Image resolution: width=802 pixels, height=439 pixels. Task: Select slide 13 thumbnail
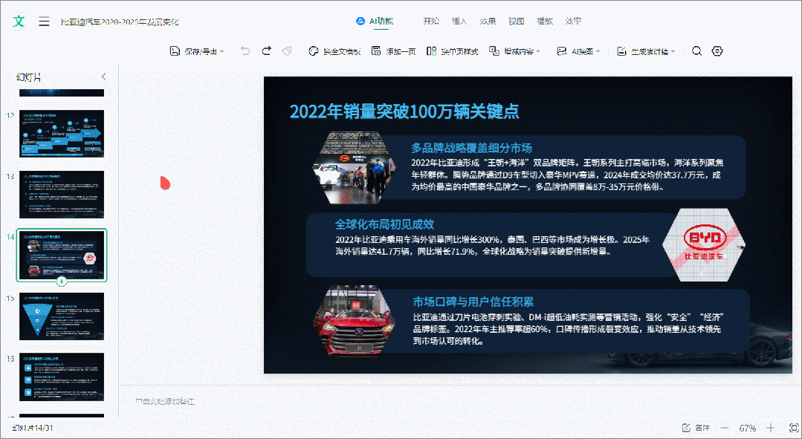pyautogui.click(x=62, y=194)
